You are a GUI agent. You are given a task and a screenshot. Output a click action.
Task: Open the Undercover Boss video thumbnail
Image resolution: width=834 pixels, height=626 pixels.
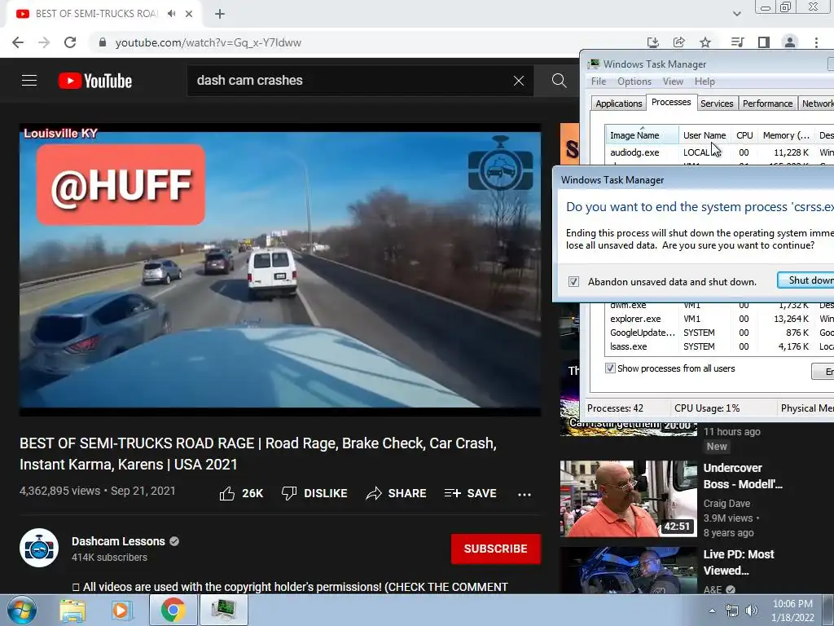click(x=628, y=499)
